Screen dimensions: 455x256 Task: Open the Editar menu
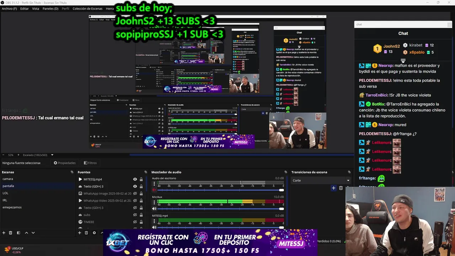pyautogui.click(x=25, y=9)
